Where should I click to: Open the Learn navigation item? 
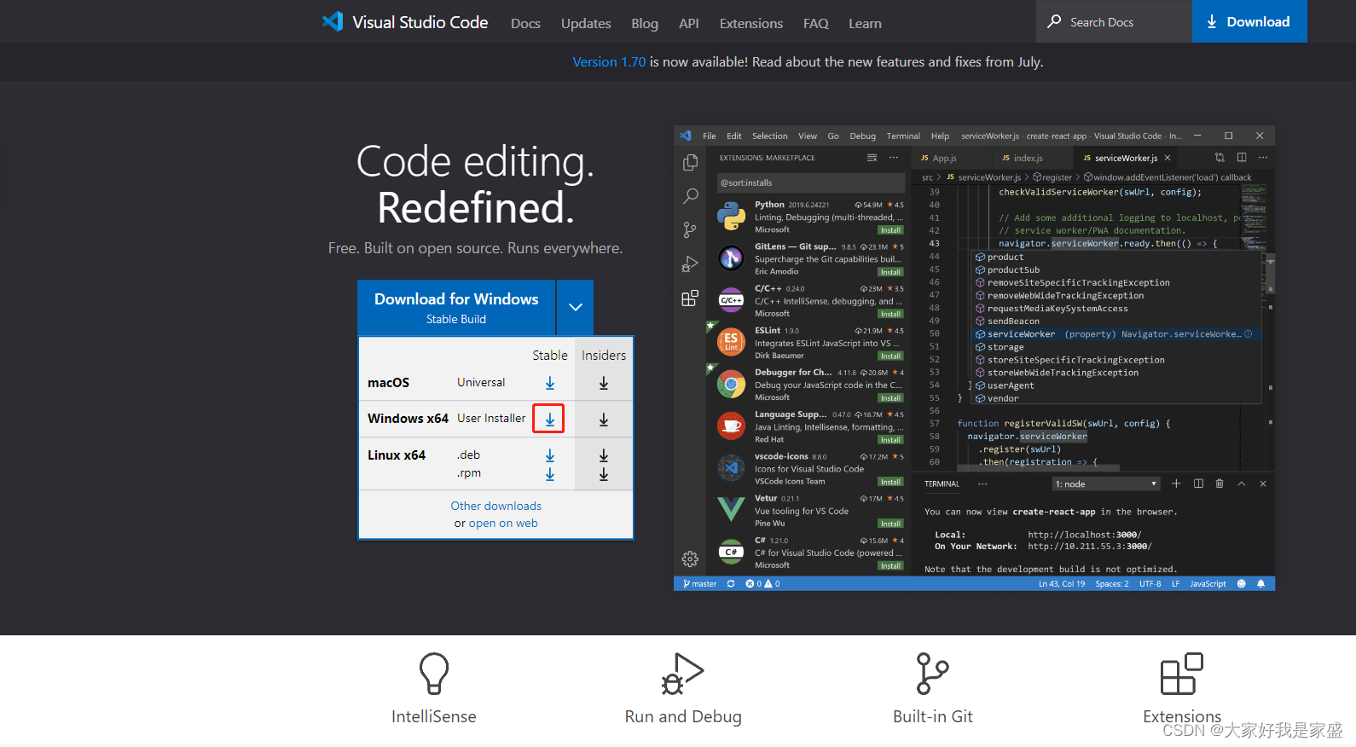[x=865, y=24]
